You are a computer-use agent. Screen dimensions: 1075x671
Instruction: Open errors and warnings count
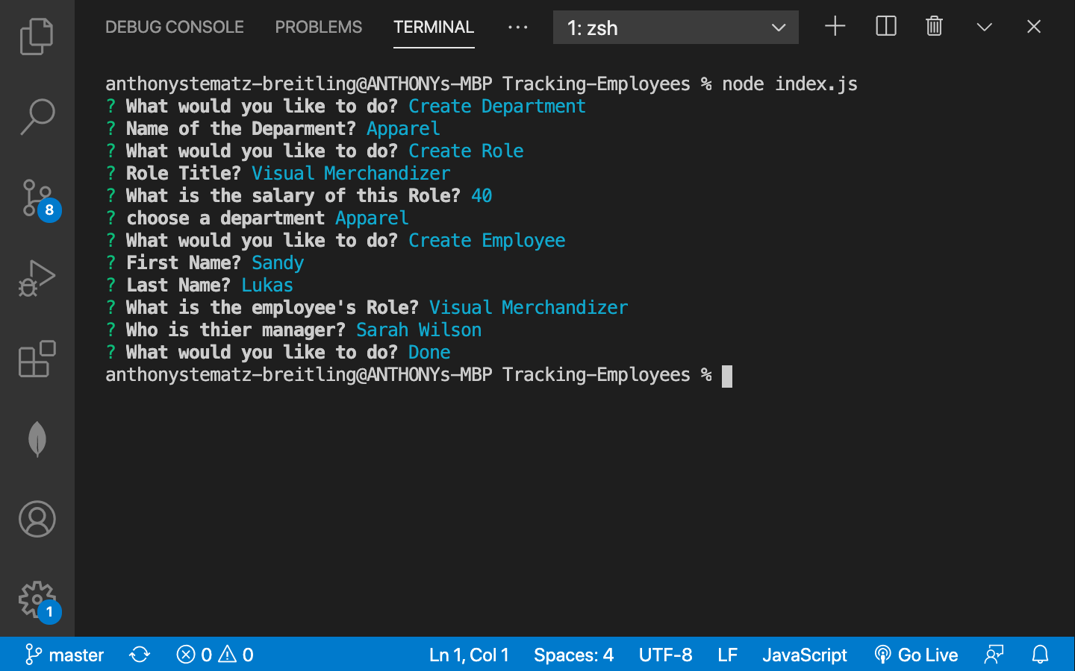pos(215,655)
